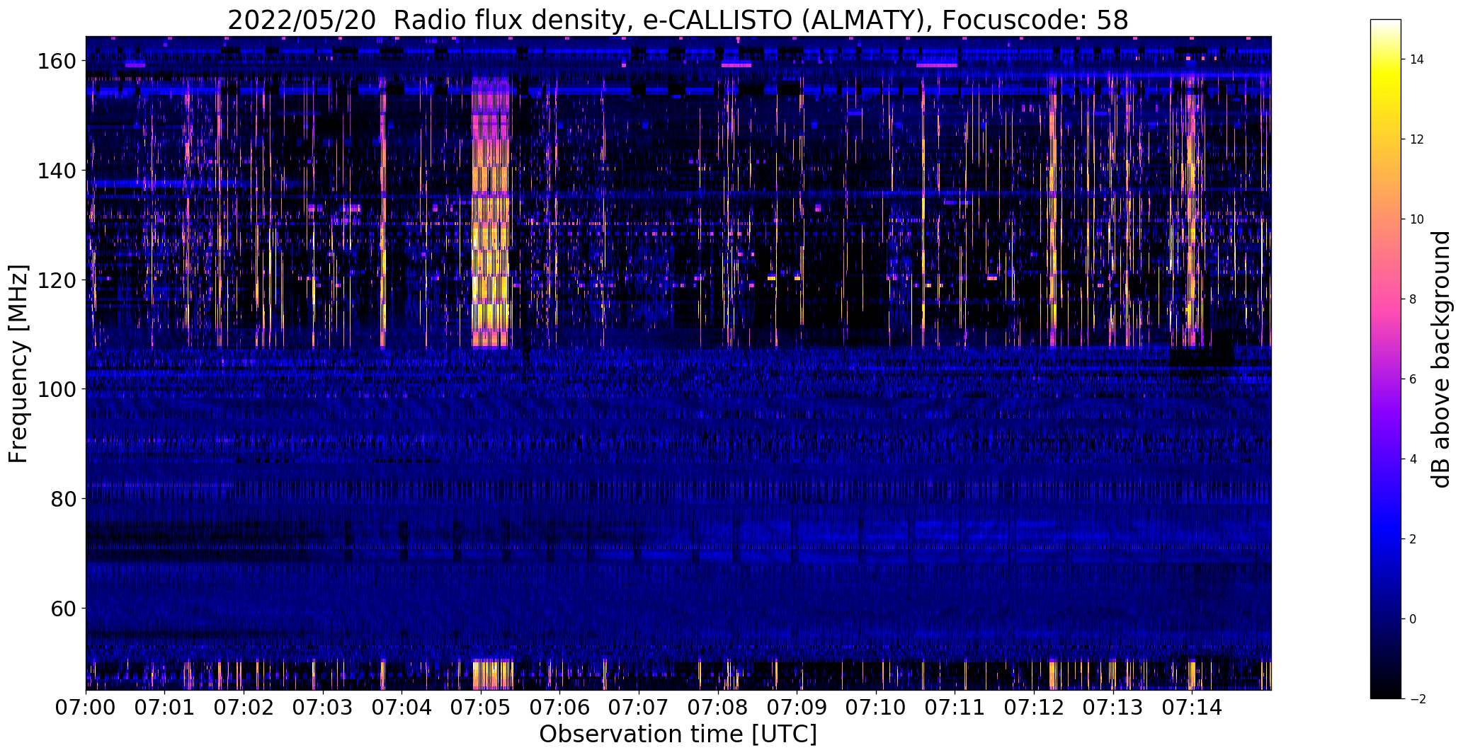Click the 07:12 time tick label
This screenshot has width=1463, height=755.
[1034, 706]
